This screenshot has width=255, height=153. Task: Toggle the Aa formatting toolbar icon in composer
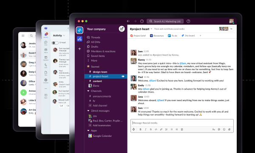(214, 130)
